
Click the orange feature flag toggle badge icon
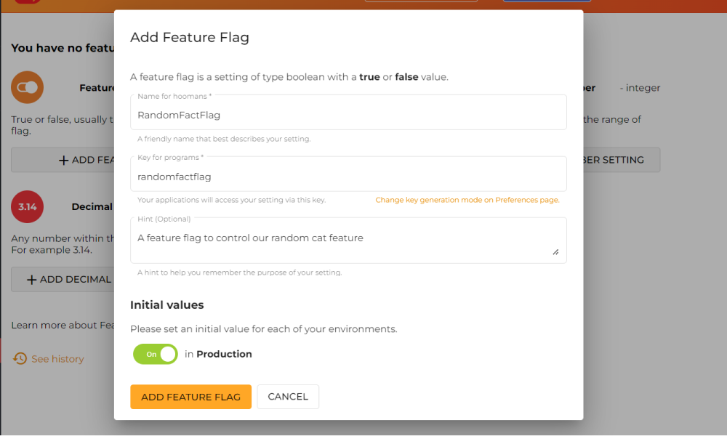tap(27, 87)
